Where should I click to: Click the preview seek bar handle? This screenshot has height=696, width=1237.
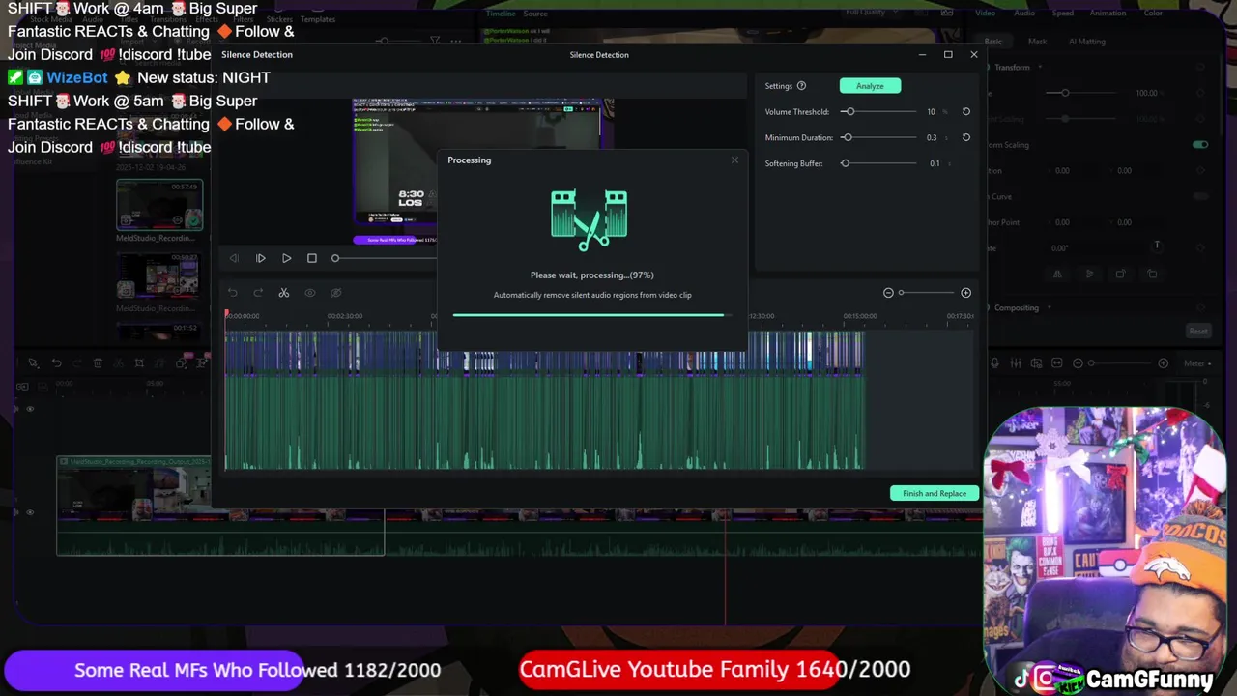tap(335, 258)
